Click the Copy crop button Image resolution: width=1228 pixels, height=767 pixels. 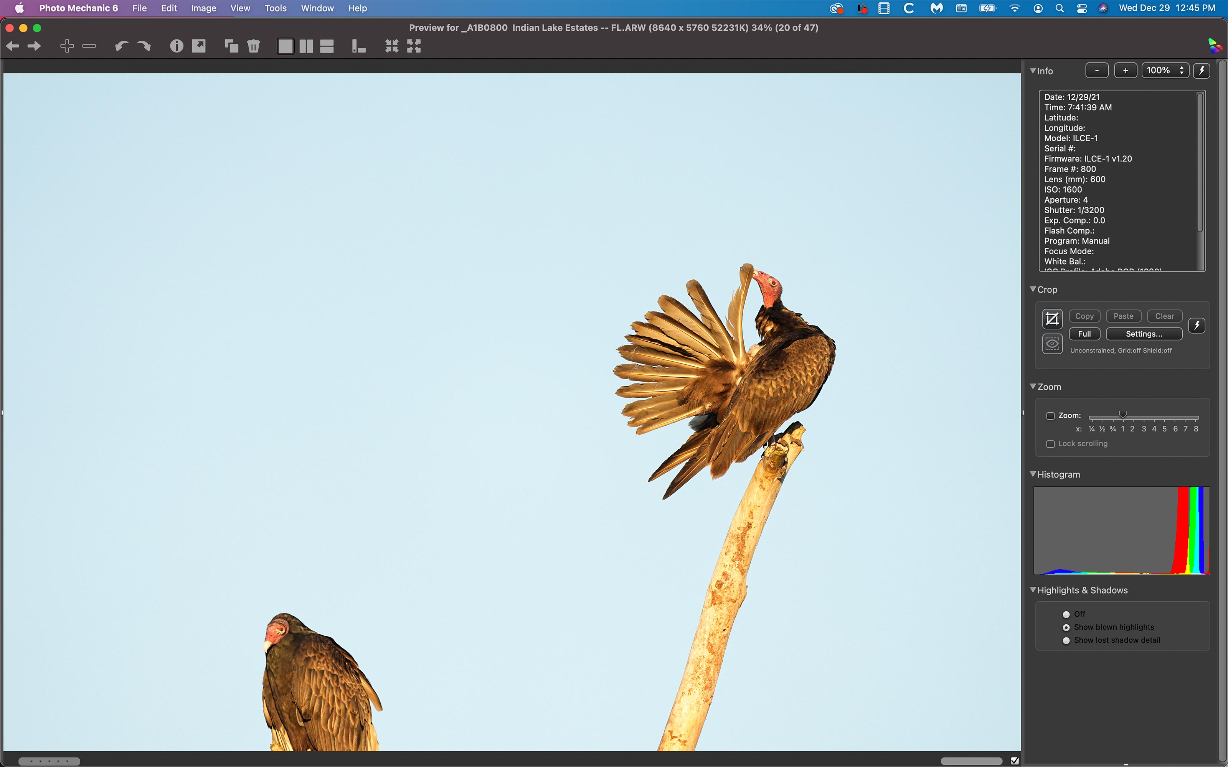click(x=1084, y=316)
